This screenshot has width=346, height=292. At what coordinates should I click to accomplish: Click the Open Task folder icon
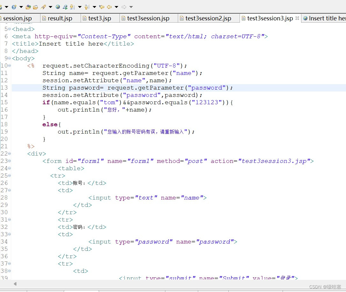tap(36, 7)
